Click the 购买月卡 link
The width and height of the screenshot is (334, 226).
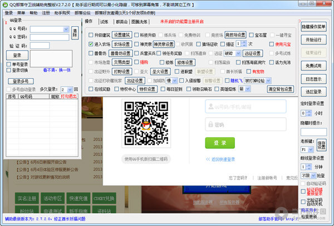tap(309, 210)
